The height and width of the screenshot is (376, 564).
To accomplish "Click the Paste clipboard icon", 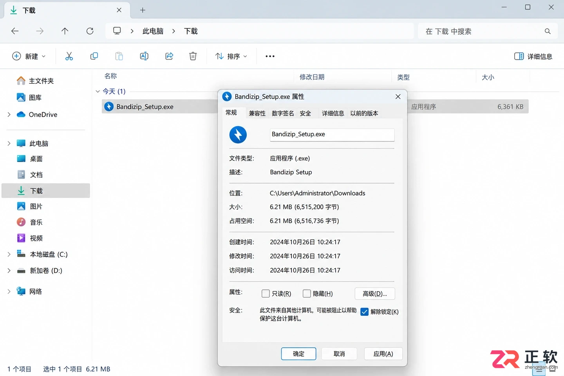I will click(119, 56).
